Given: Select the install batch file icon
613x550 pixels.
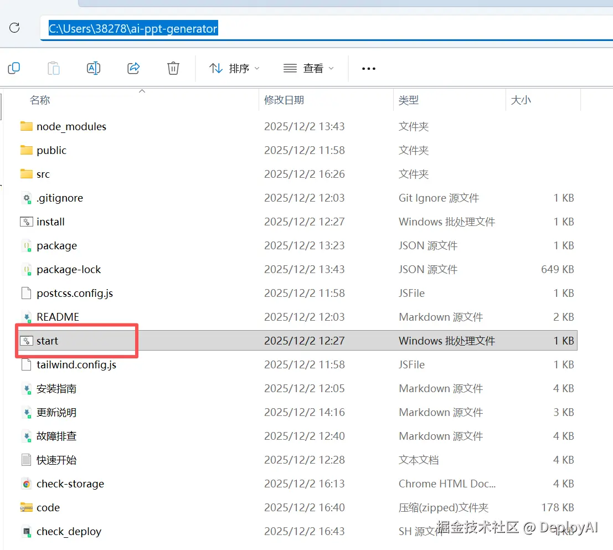Looking at the screenshot, I should (26, 222).
